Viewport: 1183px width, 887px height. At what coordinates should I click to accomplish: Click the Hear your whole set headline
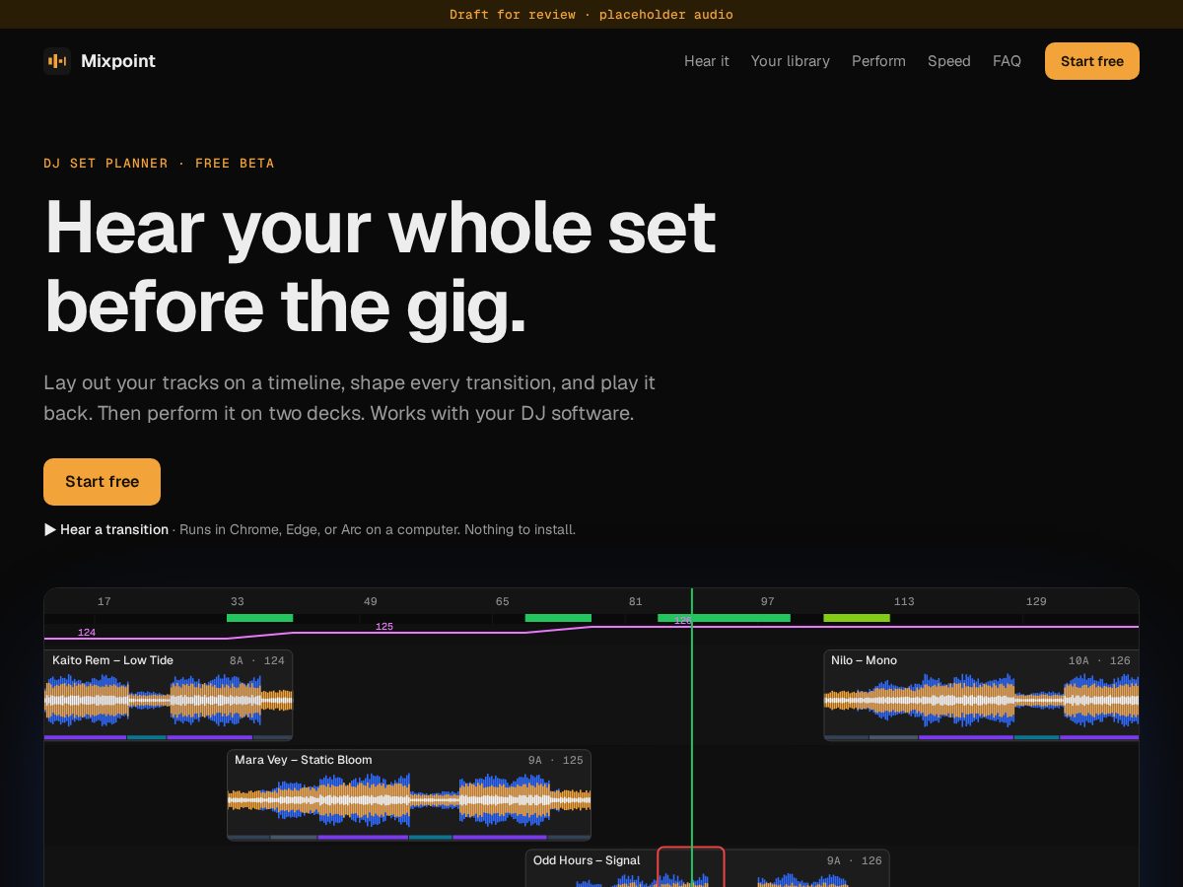[x=381, y=266]
